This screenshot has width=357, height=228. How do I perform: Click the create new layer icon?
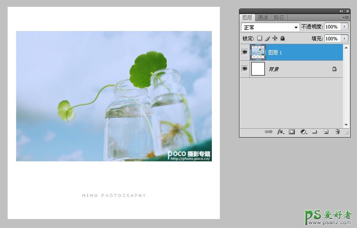(x=326, y=132)
